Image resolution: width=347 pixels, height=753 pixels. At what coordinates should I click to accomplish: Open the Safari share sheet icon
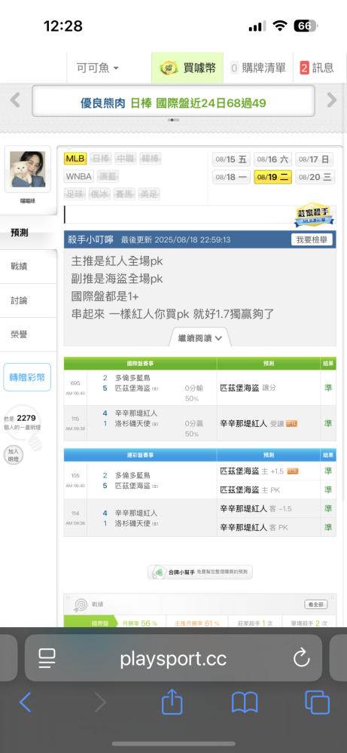172,702
